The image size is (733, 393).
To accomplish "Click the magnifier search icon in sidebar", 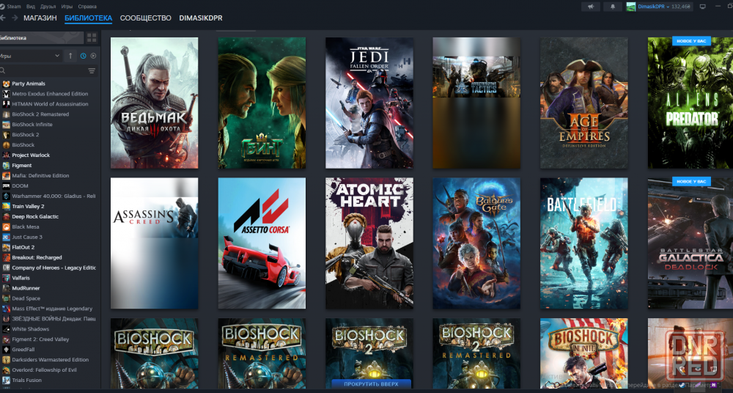I will click(x=3, y=70).
